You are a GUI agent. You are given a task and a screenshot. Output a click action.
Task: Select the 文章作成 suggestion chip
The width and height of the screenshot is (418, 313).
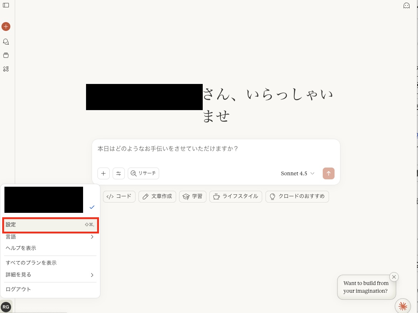pyautogui.click(x=157, y=197)
